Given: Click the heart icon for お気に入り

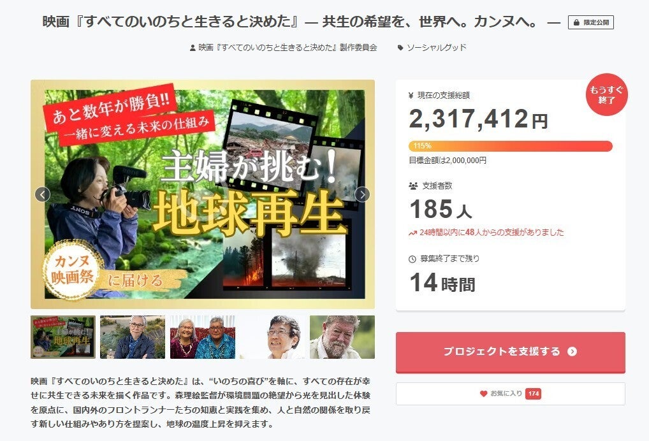Looking at the screenshot, I should (x=483, y=393).
